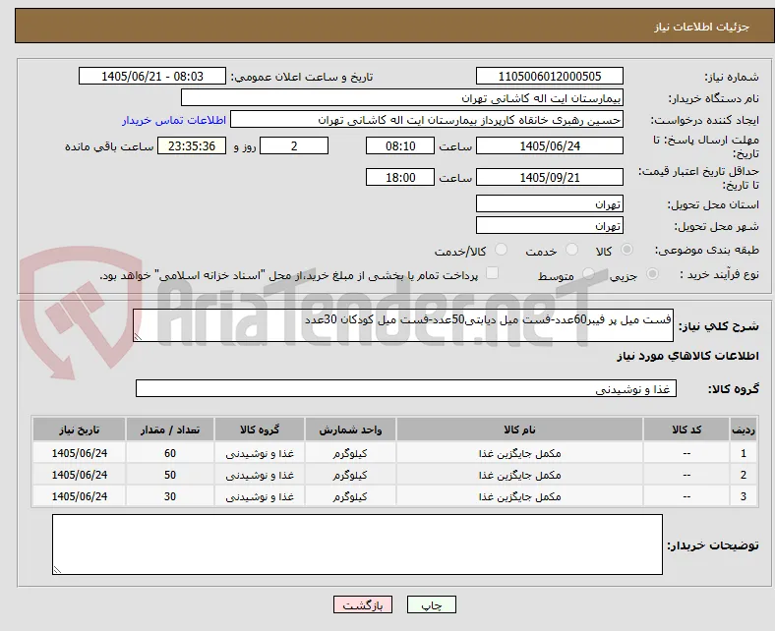Click the بازگشت back button
Screen dimensions: 775x631
[x=363, y=604]
